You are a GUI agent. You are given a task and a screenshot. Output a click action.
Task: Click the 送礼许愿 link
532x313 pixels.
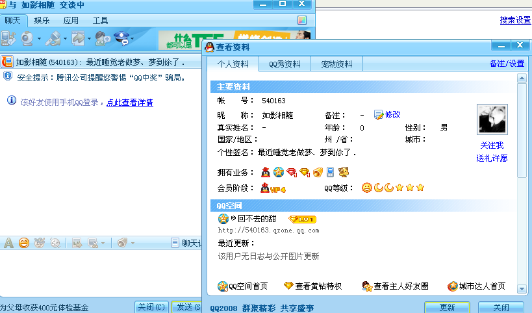point(492,158)
